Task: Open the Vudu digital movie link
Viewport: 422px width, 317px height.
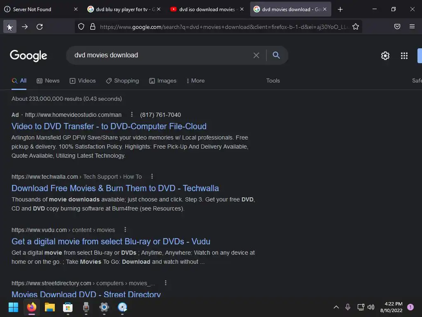Action: coord(111,241)
